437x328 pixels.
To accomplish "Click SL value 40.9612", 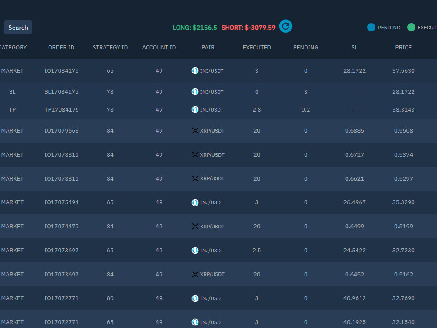I will pos(354,298).
